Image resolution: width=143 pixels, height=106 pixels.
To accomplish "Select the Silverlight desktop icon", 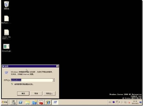I will pos(6,48).
